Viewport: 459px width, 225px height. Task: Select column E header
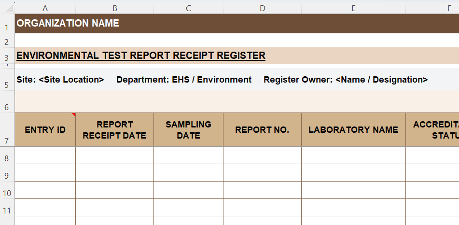click(x=353, y=8)
